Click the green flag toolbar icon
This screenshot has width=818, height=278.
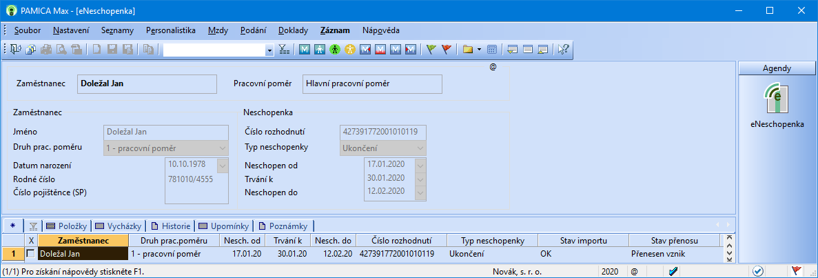(x=431, y=49)
